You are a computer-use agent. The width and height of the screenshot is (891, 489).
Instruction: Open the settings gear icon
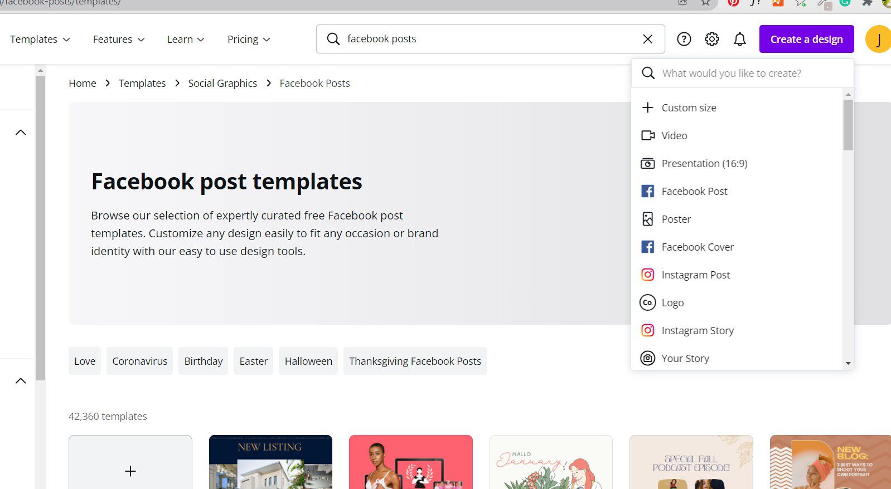(x=712, y=39)
